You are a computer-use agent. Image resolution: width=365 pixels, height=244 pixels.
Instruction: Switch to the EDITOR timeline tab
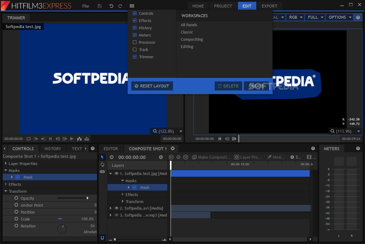[111, 148]
